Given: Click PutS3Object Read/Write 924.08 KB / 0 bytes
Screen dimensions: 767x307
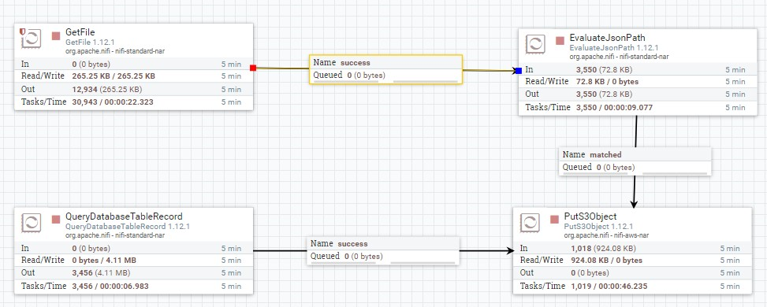Looking at the screenshot, I should [606, 260].
